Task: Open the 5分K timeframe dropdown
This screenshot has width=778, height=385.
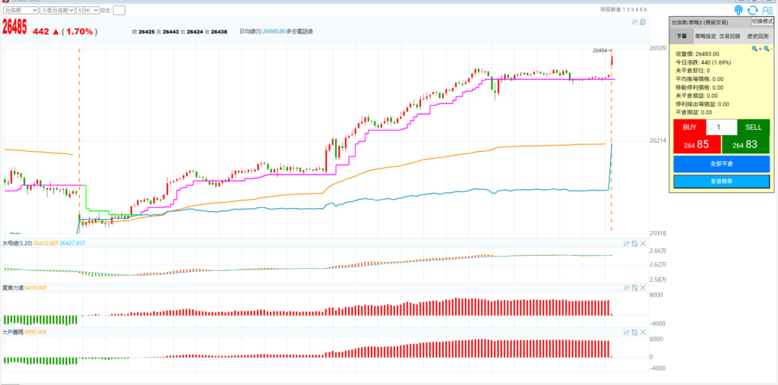Action: tap(87, 10)
